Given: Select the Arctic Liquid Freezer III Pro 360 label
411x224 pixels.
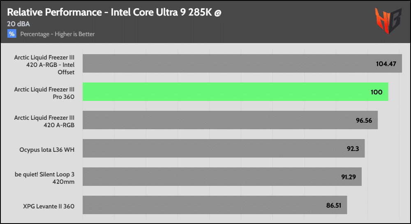Looking at the screenshot, I should click(x=44, y=92).
